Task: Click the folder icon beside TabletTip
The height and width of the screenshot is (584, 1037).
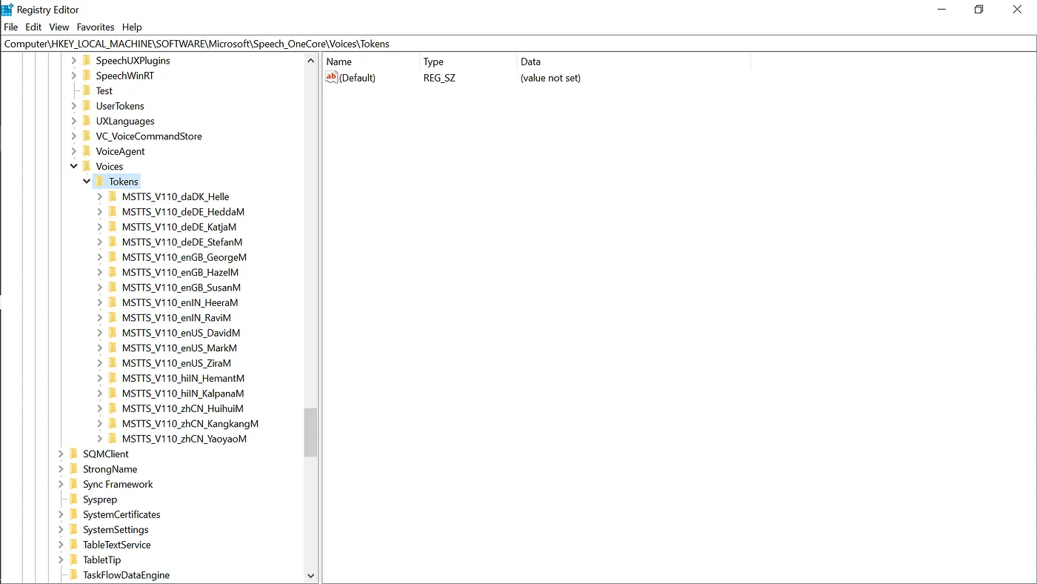Action: tap(73, 560)
